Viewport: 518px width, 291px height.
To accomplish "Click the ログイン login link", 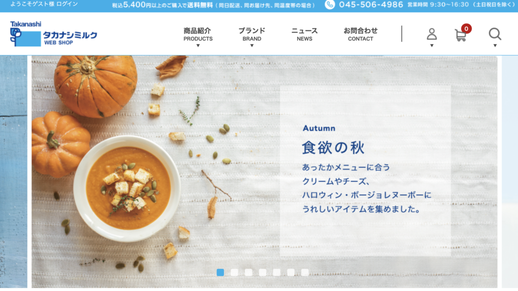I will point(67,4).
